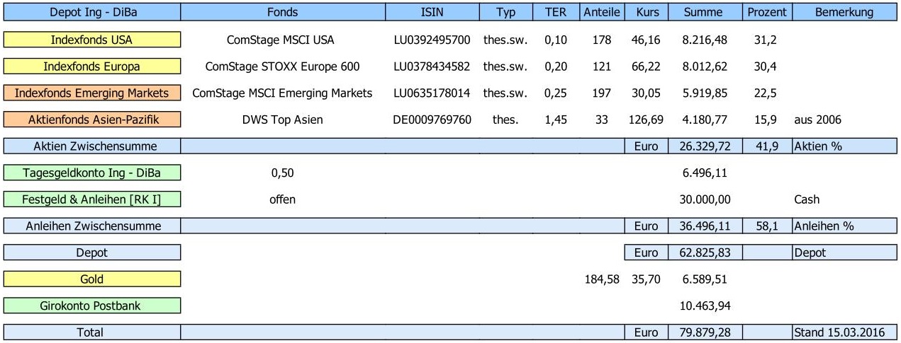Image resolution: width=901 pixels, height=343 pixels.
Task: Click the 'Aktienfonds Asien-Pazifik' cell
Action: tap(92, 120)
